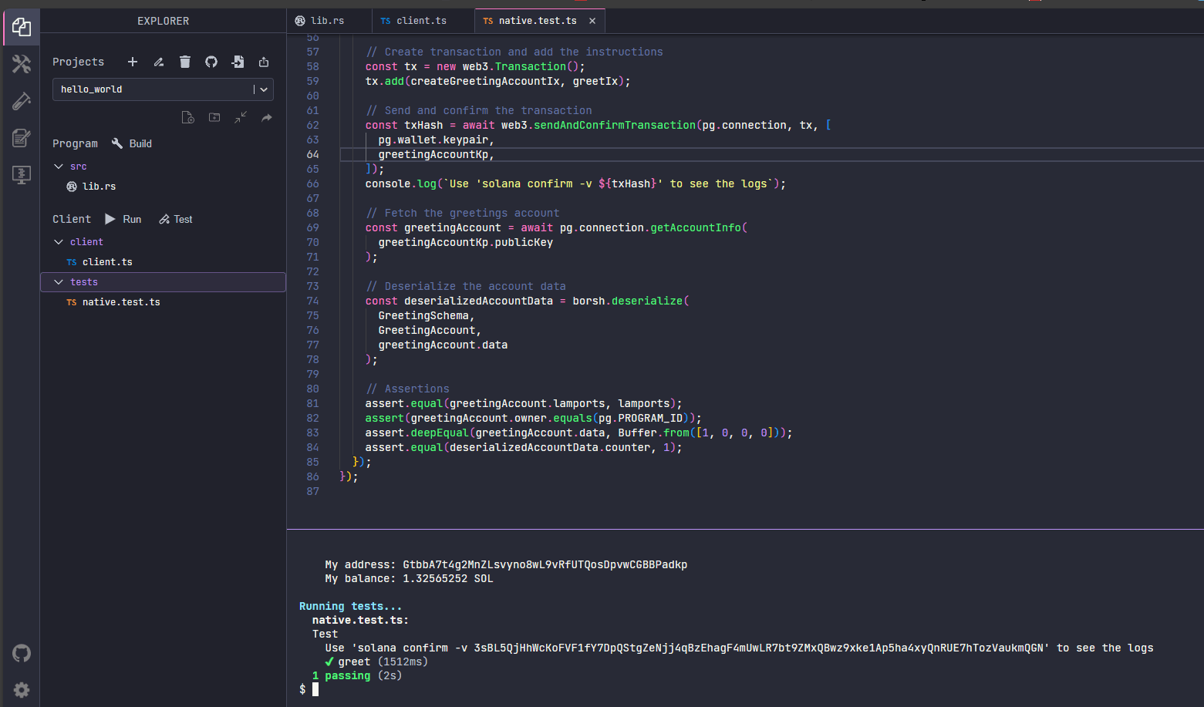Click the Run client button
Image resolution: width=1204 pixels, height=707 pixels.
tap(123, 219)
